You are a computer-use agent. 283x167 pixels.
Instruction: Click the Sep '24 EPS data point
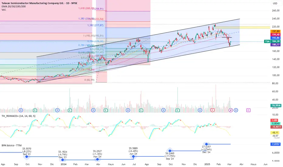point(170,151)
